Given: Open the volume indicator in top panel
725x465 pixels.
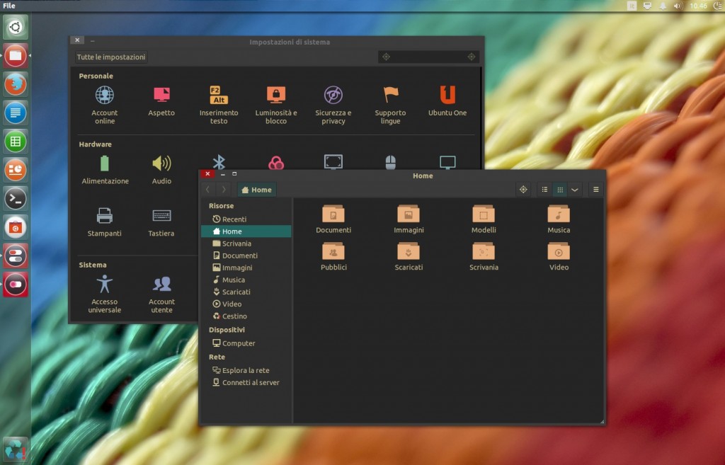Looking at the screenshot, I should [678, 6].
